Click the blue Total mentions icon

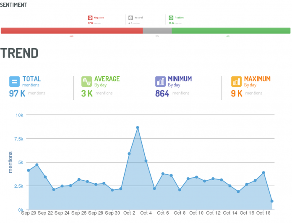click(14, 81)
